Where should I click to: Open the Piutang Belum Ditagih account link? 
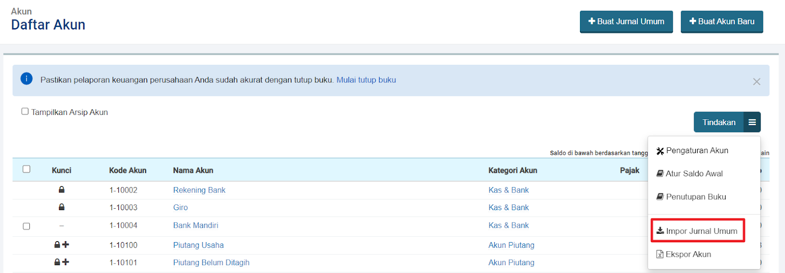tap(211, 263)
